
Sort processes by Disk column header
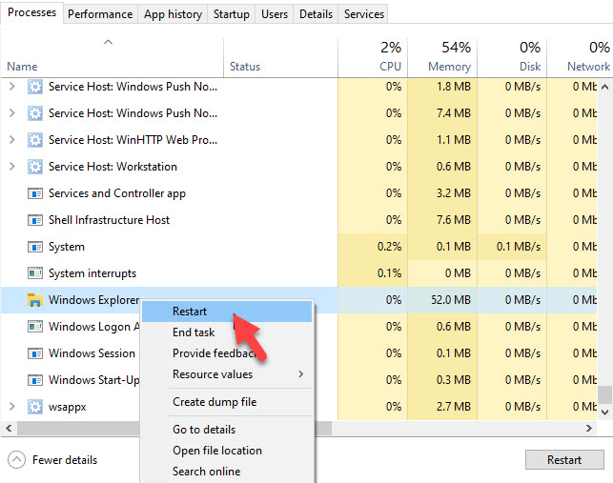512,57
